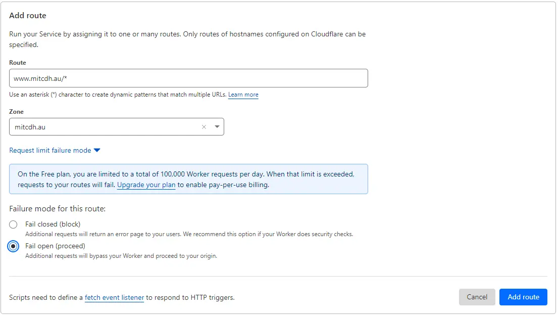Viewport: 558px width, 315px height.
Task: Open the Upgrade your plan link
Action: (146, 185)
